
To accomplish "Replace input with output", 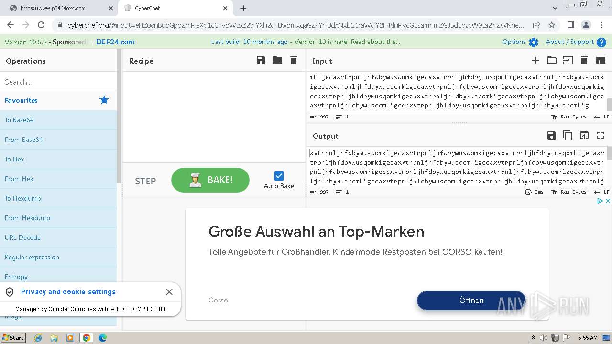I will click(x=584, y=136).
